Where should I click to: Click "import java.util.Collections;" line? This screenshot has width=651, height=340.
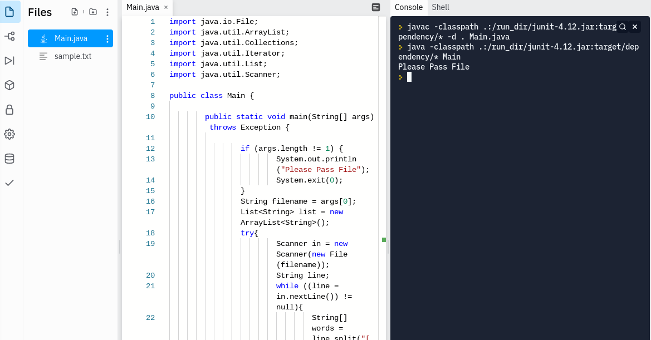tap(233, 43)
